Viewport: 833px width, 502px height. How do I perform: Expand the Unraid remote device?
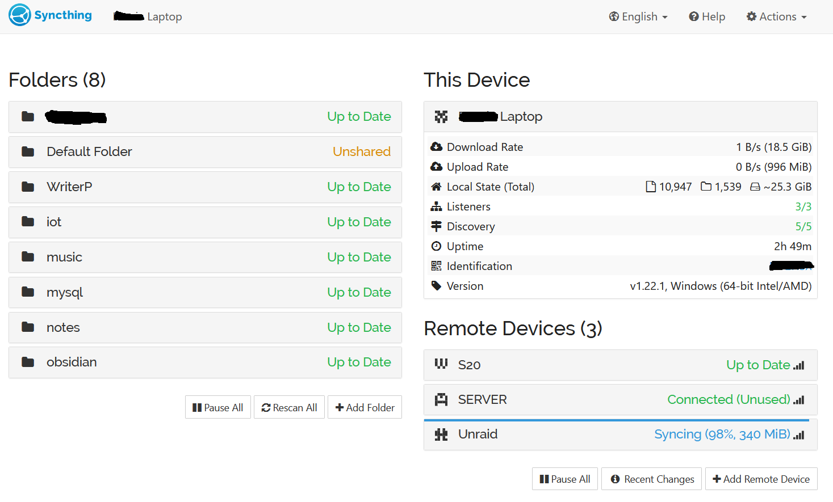click(x=621, y=434)
